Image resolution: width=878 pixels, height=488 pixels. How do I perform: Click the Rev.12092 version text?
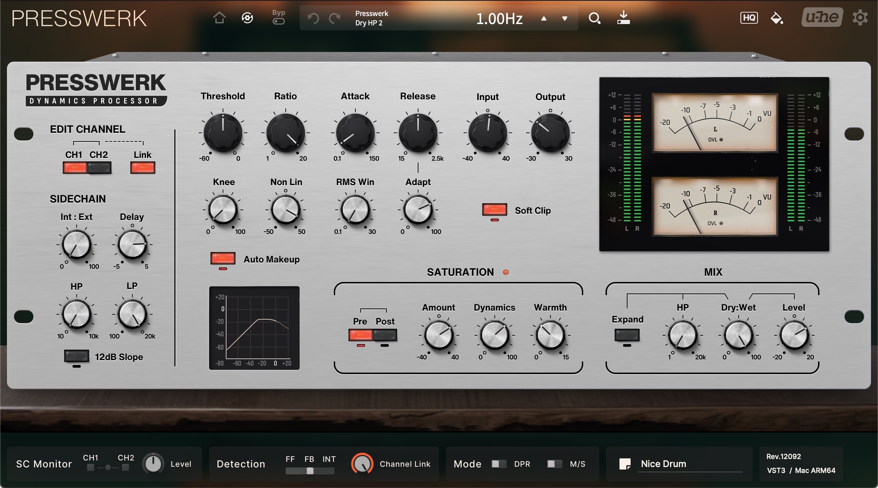pyautogui.click(x=784, y=456)
